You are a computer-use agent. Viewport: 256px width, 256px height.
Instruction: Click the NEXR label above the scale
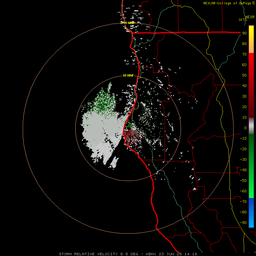[x=250, y=17]
